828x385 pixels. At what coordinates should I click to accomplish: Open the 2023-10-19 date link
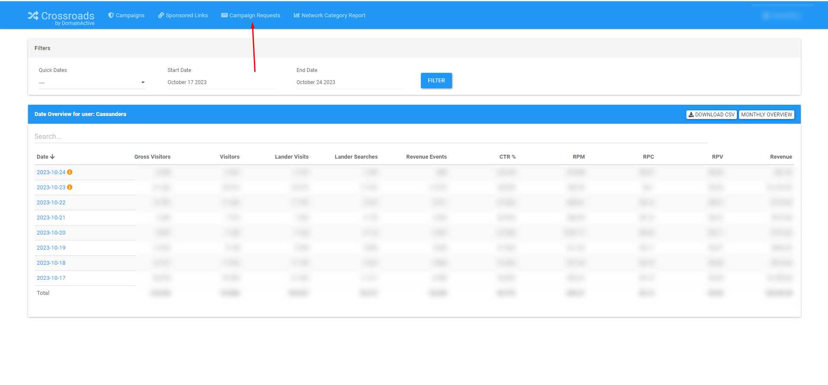[x=51, y=247]
